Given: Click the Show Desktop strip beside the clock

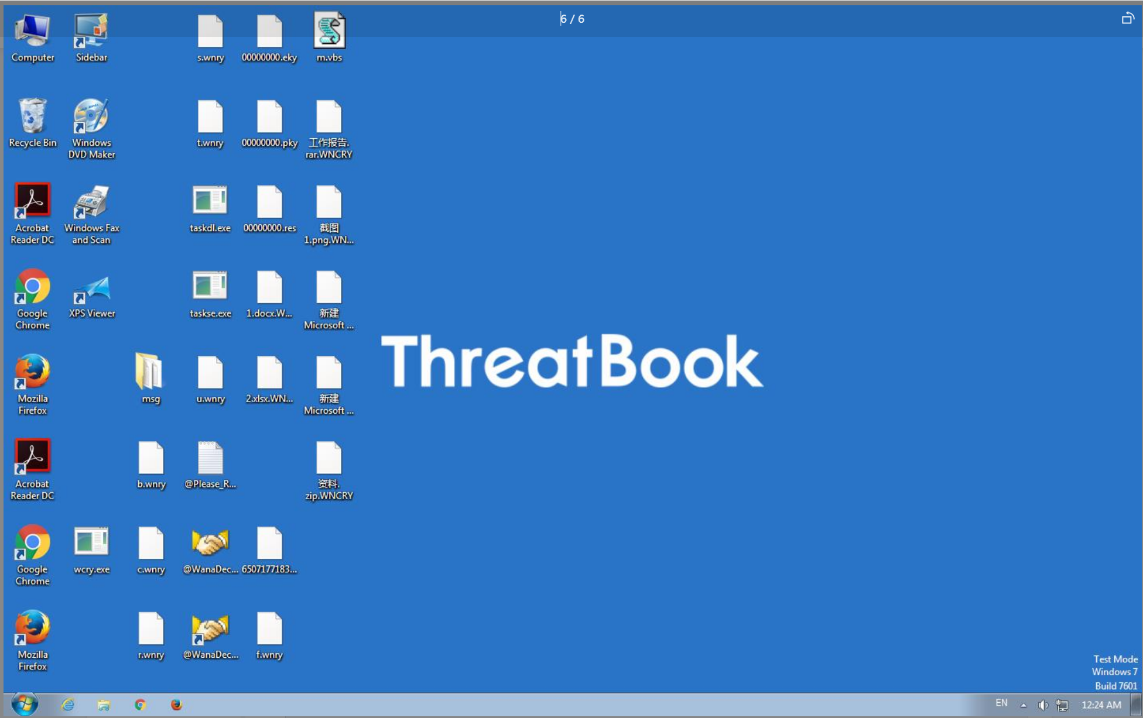Looking at the screenshot, I should [1136, 705].
